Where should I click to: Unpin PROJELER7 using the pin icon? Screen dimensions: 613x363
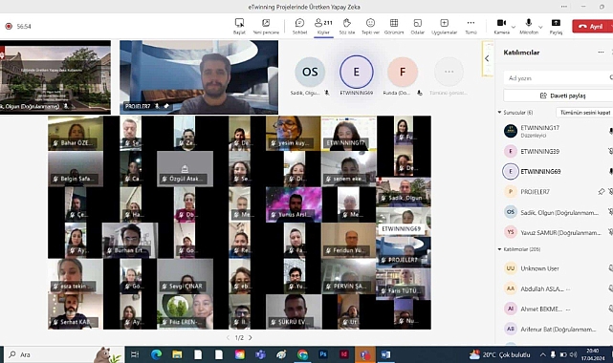(602, 192)
